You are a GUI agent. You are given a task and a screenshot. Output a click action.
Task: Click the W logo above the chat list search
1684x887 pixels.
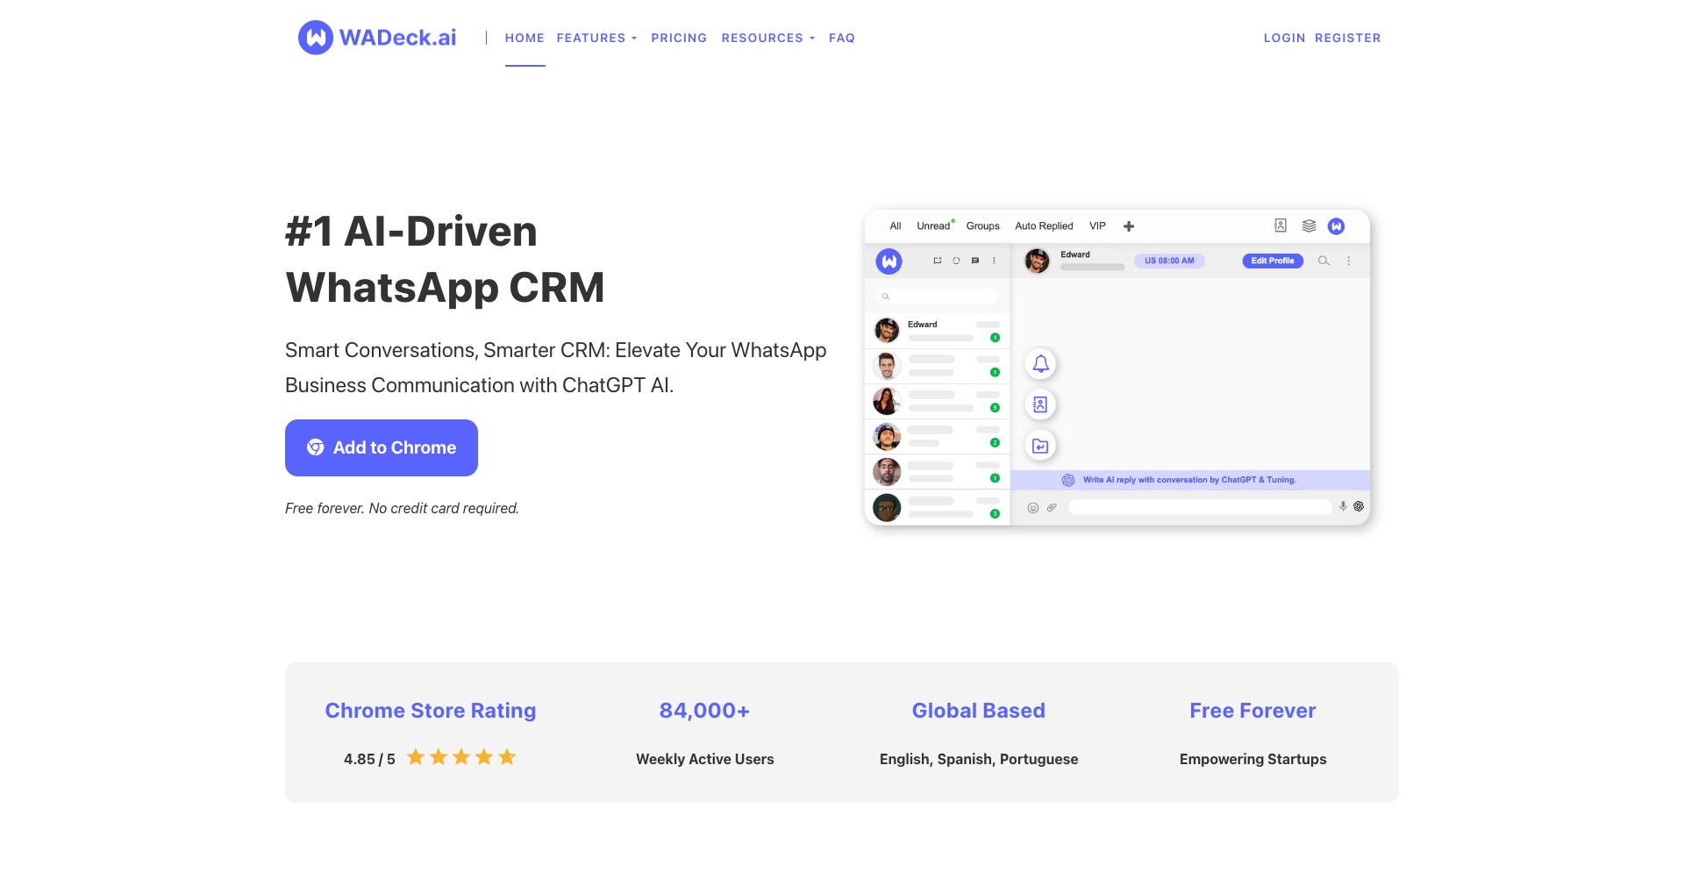click(x=889, y=261)
